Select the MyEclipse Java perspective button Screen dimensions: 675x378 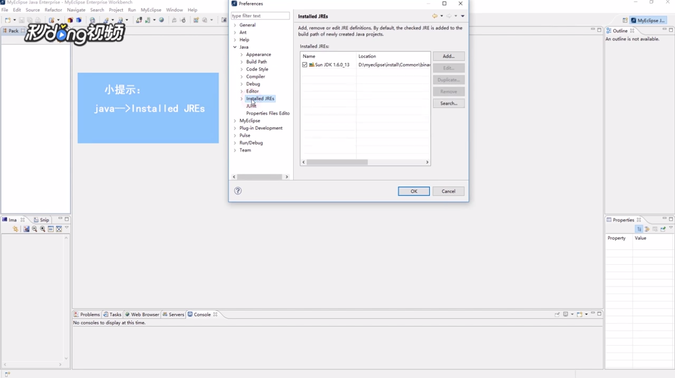tap(648, 20)
